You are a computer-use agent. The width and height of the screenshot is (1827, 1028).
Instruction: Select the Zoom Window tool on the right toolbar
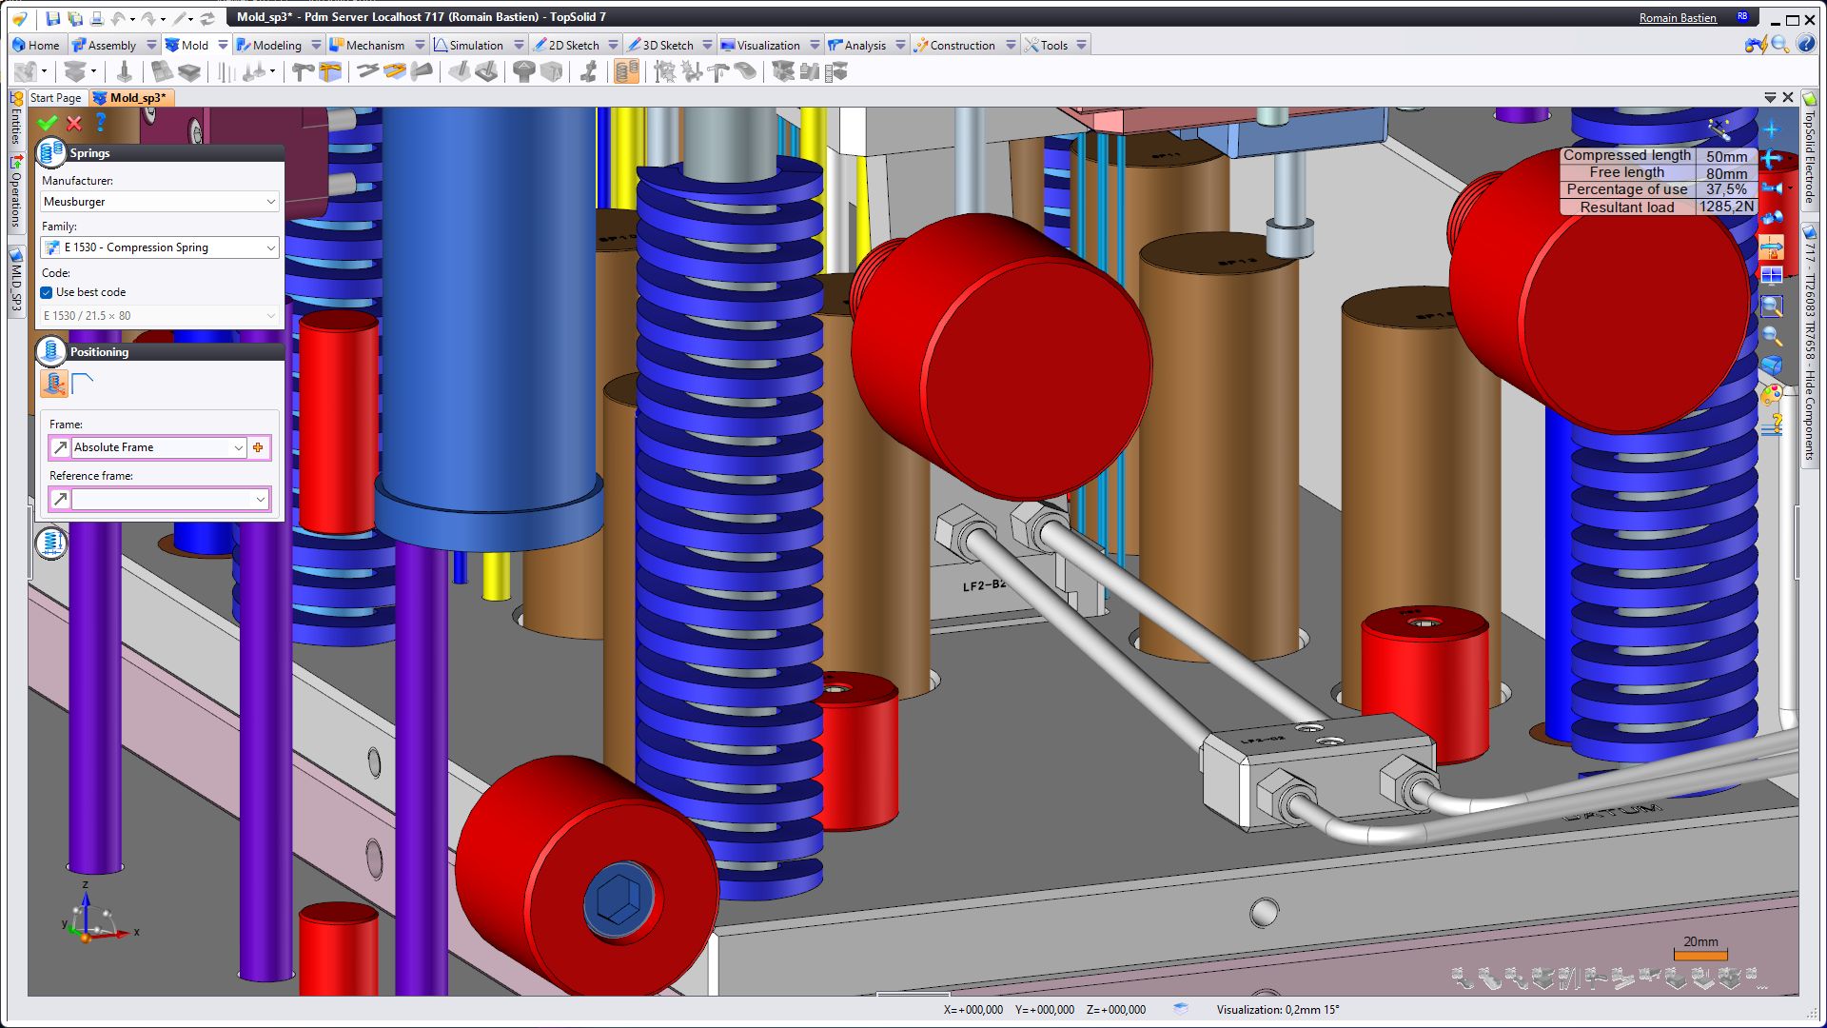(1772, 306)
